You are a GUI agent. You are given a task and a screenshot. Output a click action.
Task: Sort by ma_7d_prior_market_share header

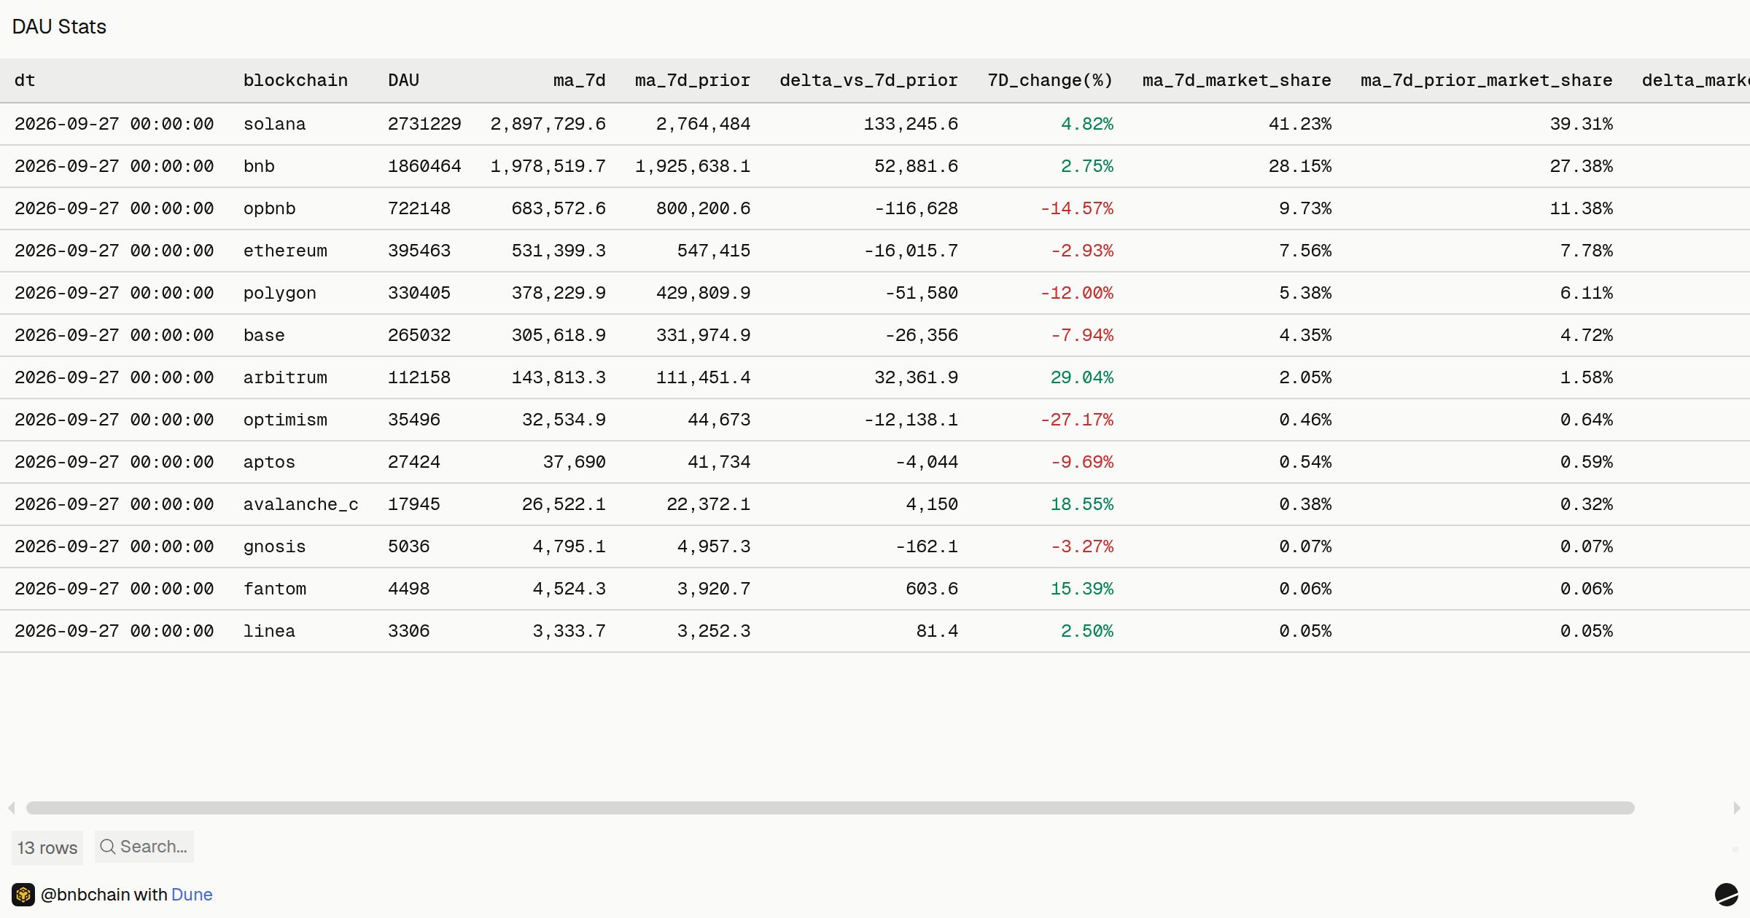pos(1486,80)
